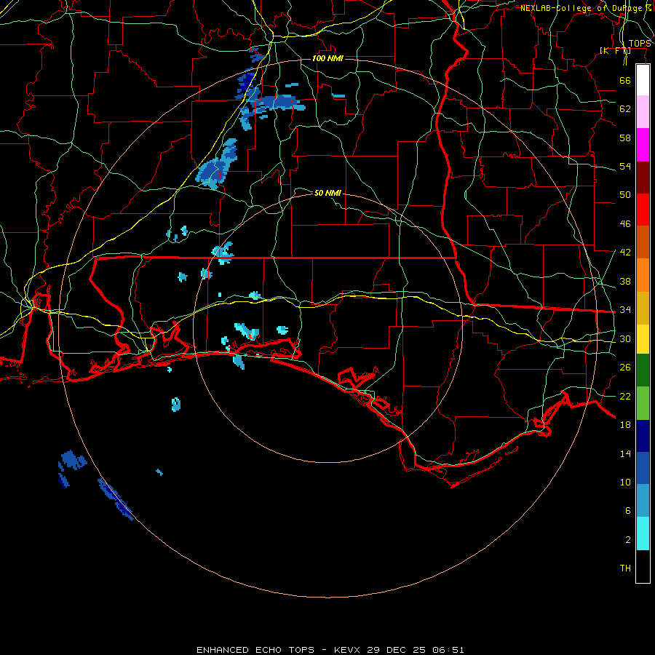Choose the dark green legend swatch
This screenshot has width=655, height=655.
pyautogui.click(x=643, y=370)
